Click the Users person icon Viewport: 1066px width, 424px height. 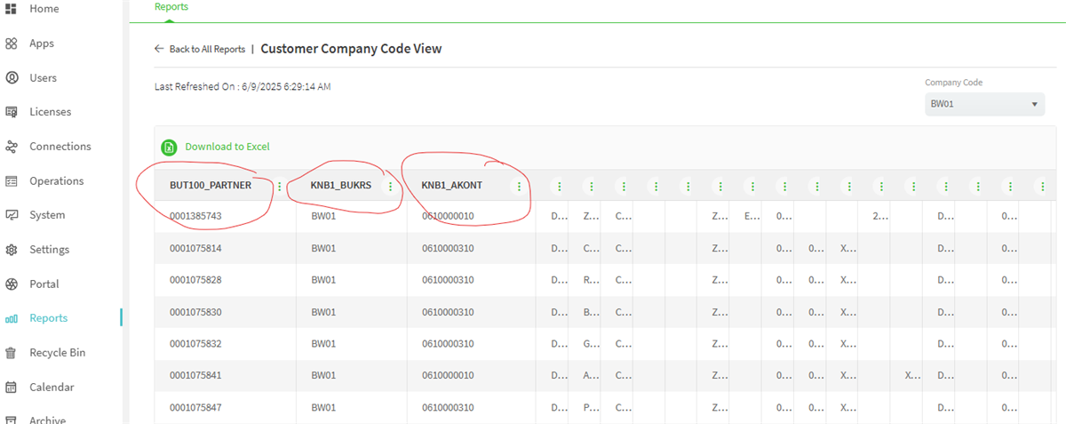12,77
